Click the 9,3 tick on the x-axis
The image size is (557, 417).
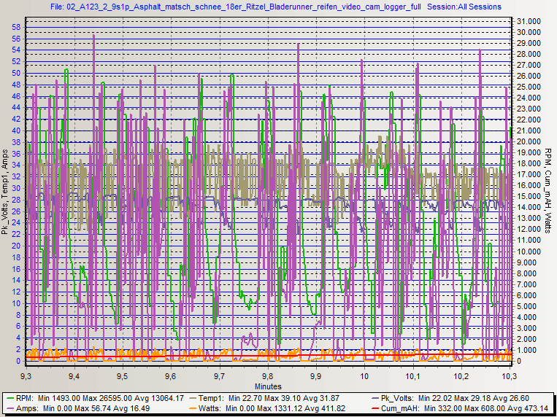26,375
